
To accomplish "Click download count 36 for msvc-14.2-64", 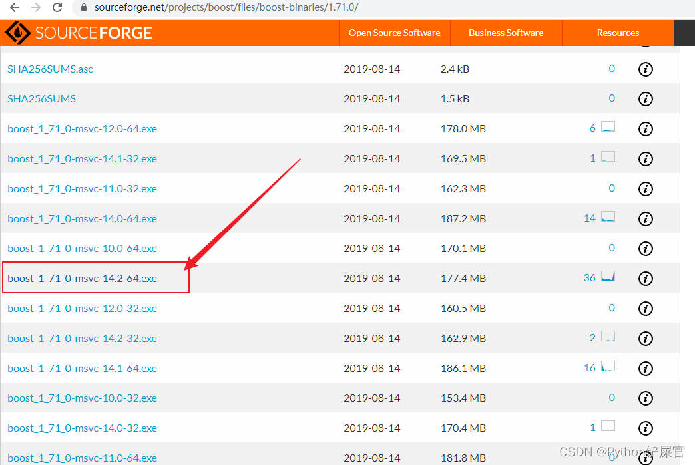I will (x=590, y=277).
